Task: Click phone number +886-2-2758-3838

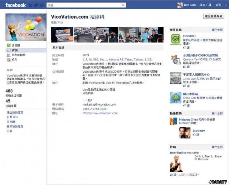Action: point(94,109)
